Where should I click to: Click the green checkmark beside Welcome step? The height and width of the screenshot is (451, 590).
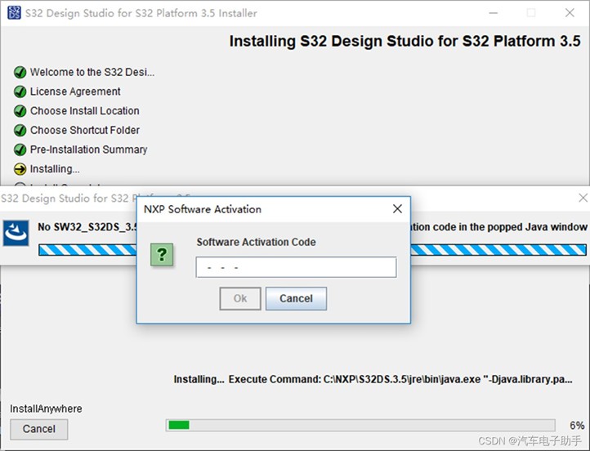(x=20, y=72)
